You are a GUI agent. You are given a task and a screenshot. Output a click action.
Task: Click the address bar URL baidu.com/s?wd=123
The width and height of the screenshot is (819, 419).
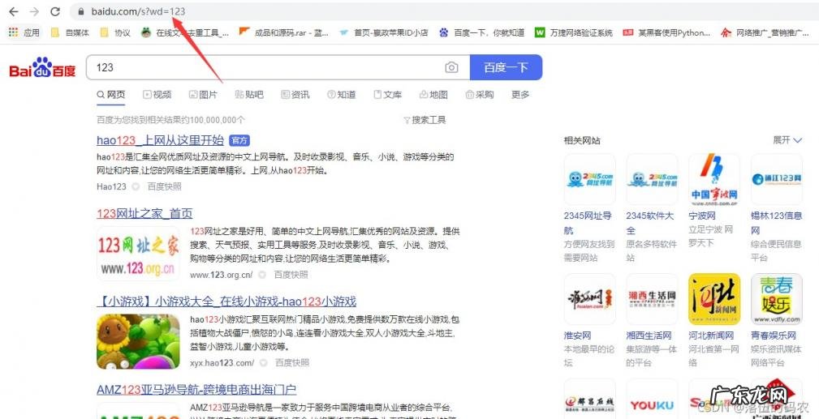pos(138,11)
